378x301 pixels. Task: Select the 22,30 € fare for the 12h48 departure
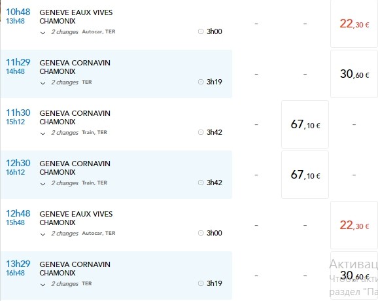[354, 225]
